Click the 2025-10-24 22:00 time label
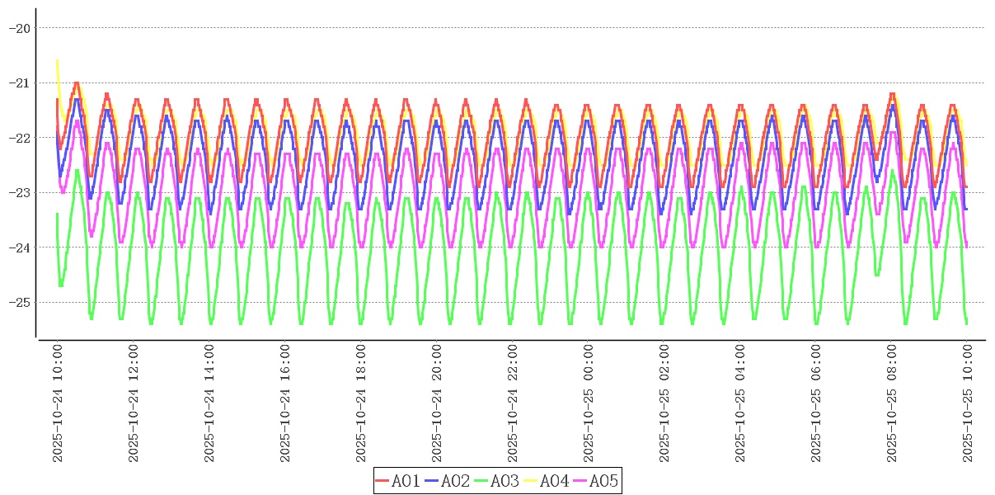 (513, 403)
